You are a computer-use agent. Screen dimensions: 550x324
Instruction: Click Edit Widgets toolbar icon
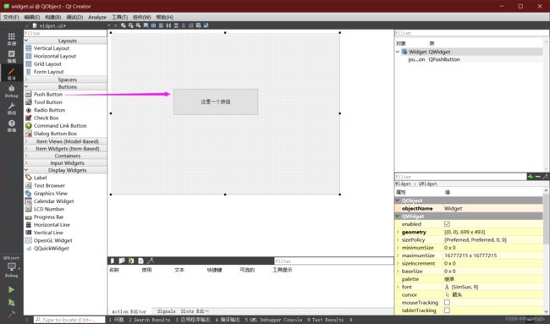[x=124, y=25]
